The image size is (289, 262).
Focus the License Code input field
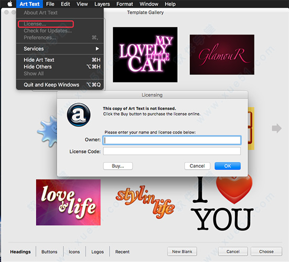172,151
